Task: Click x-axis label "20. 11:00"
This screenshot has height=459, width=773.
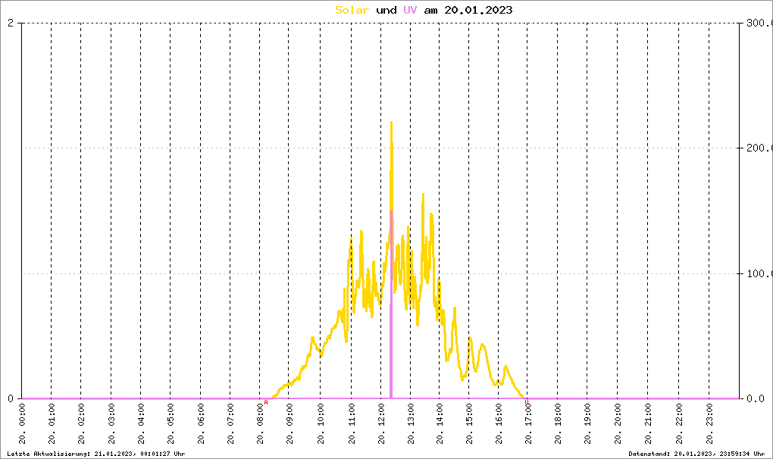Action: point(352,424)
